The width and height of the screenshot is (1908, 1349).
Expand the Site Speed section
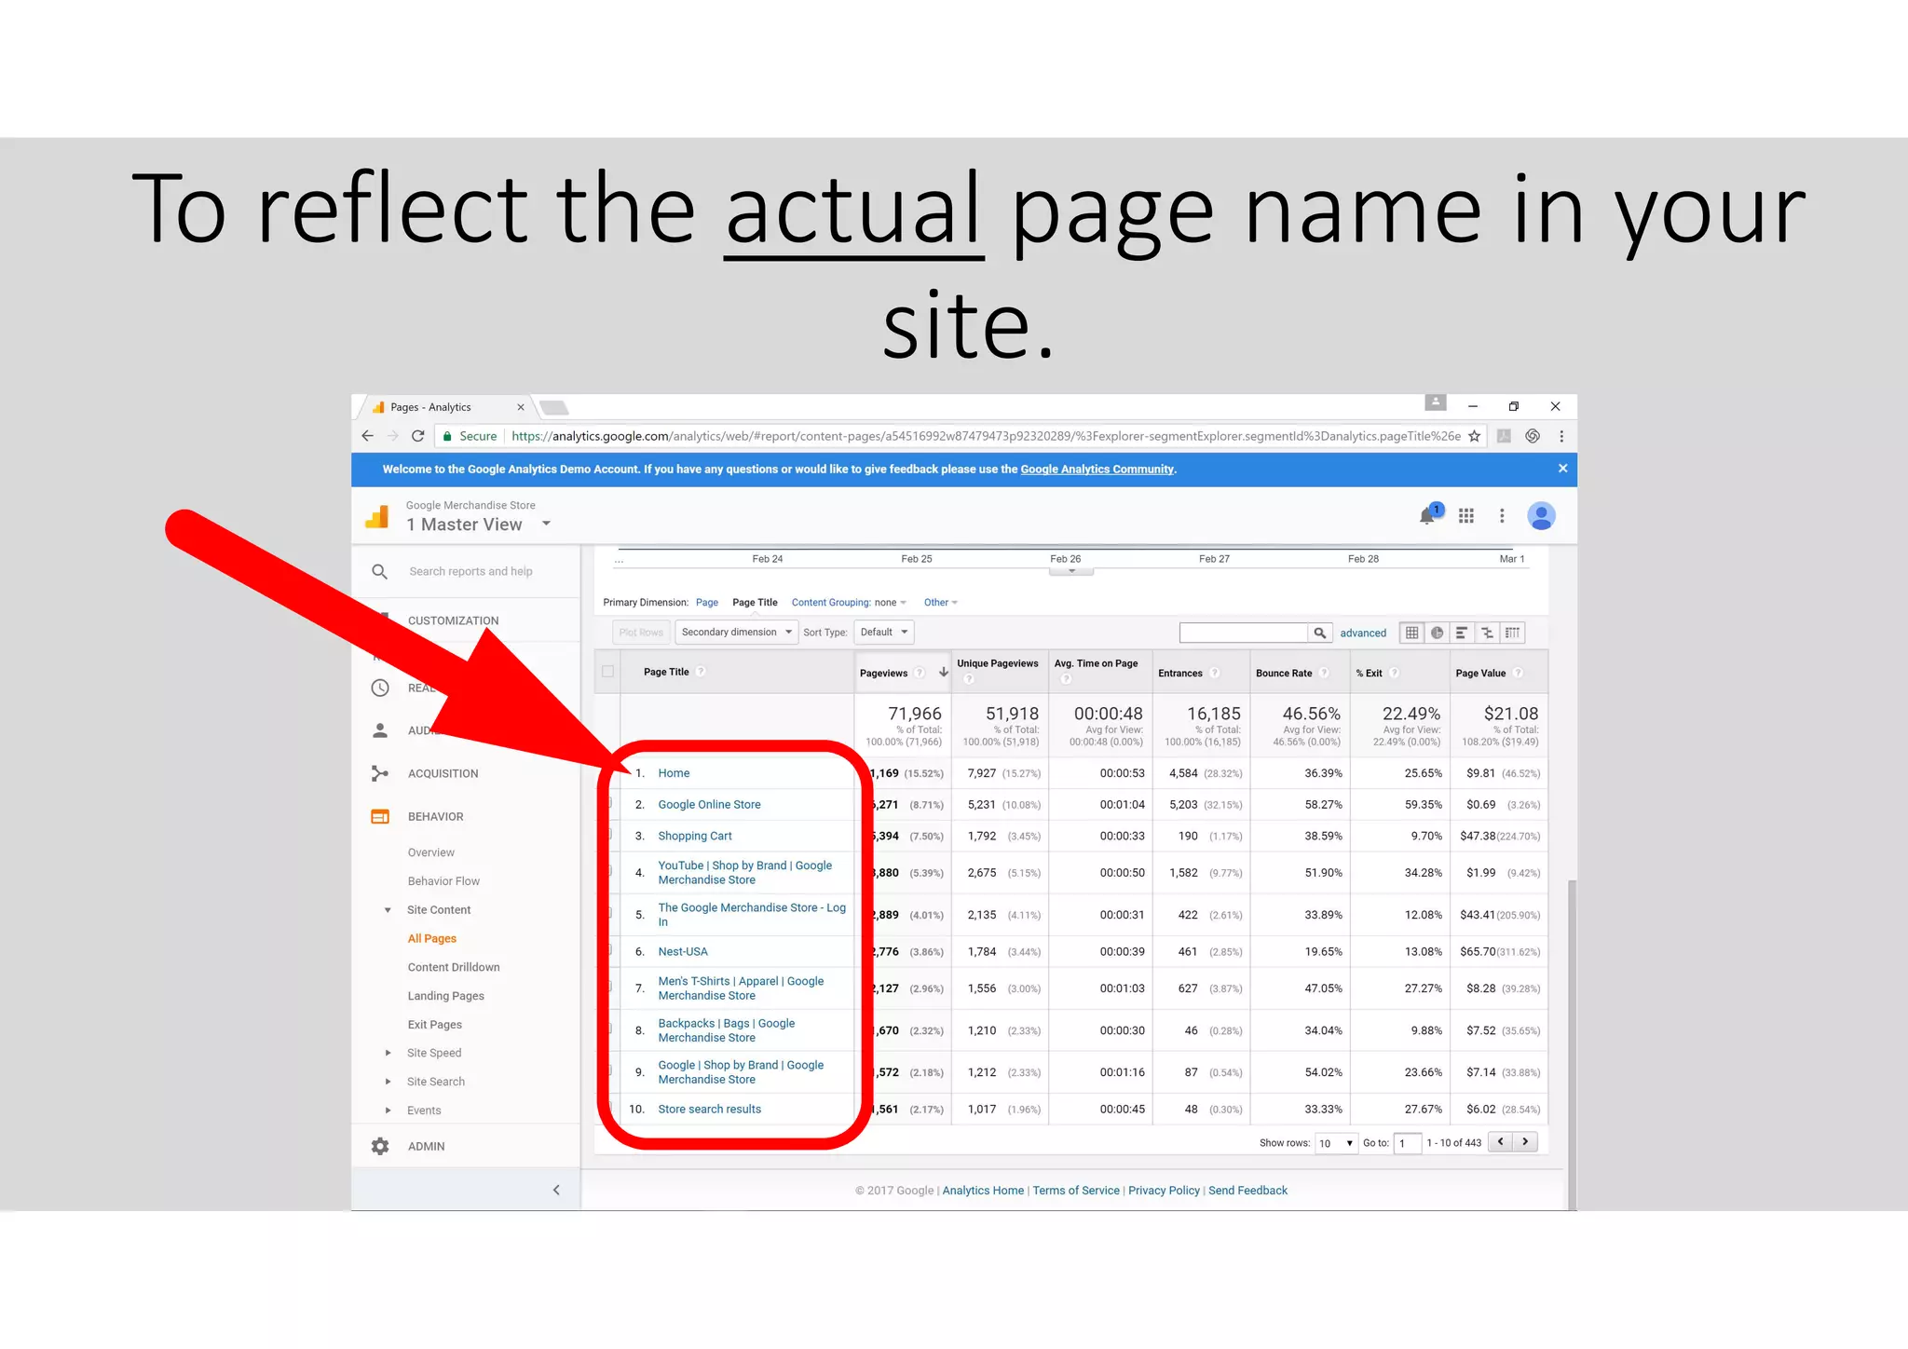pos(388,1053)
